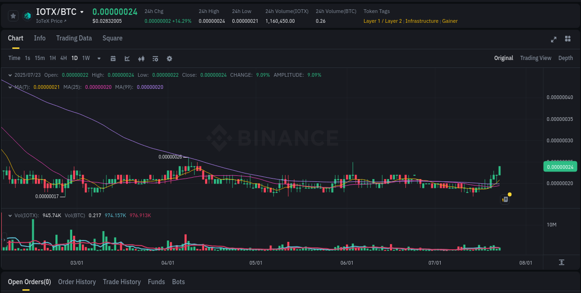Screen dimensions: 581x293
Task: Open the technical indicators icon
Action: pos(155,59)
